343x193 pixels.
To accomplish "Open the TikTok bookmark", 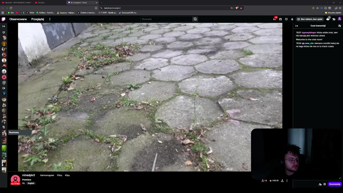I will tap(30, 13).
